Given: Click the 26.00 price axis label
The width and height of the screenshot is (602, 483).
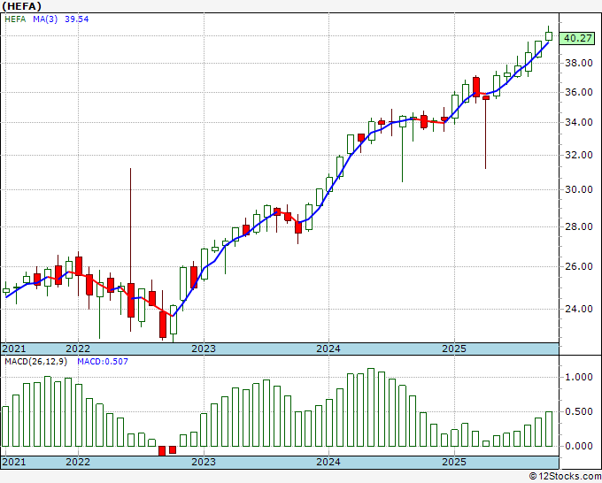Looking at the screenshot, I should pyautogui.click(x=579, y=266).
